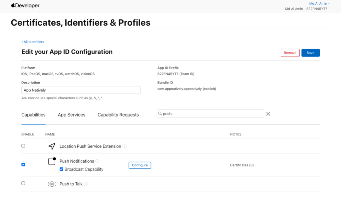The width and height of the screenshot is (341, 204).
Task: Click the 822FN45YT7 (Team ID) prefix
Action: [176, 74]
